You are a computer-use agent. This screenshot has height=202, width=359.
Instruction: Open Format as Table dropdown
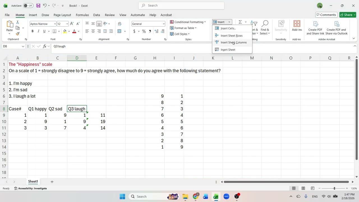pyautogui.click(x=183, y=28)
